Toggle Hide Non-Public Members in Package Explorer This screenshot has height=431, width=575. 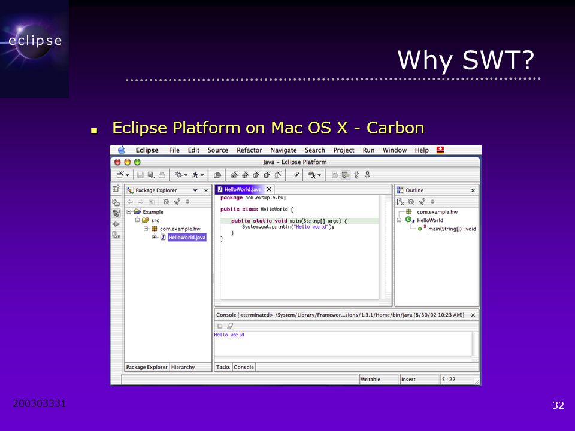pos(187,202)
